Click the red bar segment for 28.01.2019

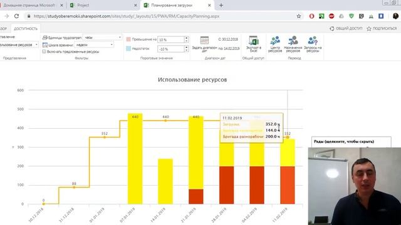click(227, 185)
